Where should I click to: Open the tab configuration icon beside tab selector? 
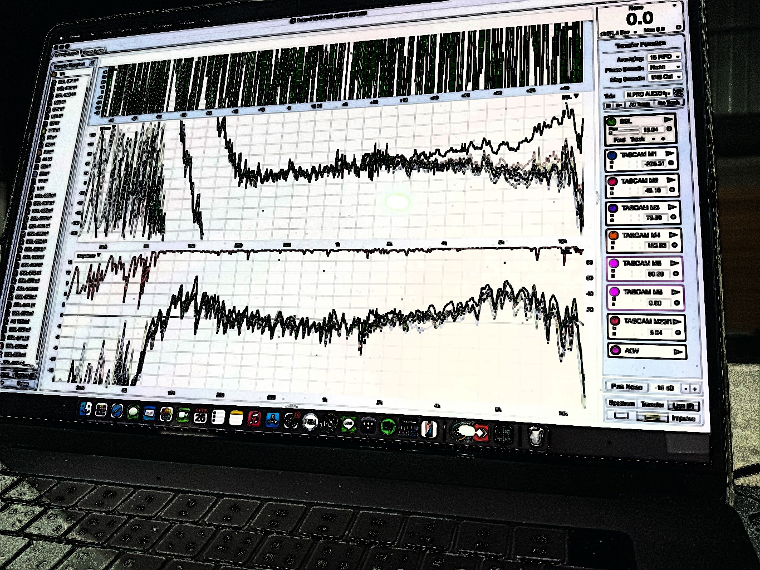(x=678, y=93)
